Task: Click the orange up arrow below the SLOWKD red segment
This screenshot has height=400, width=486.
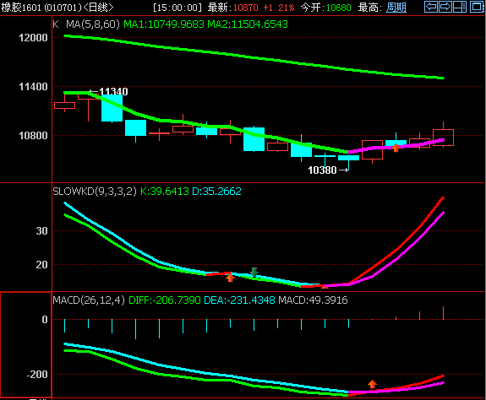Action: 230,278
